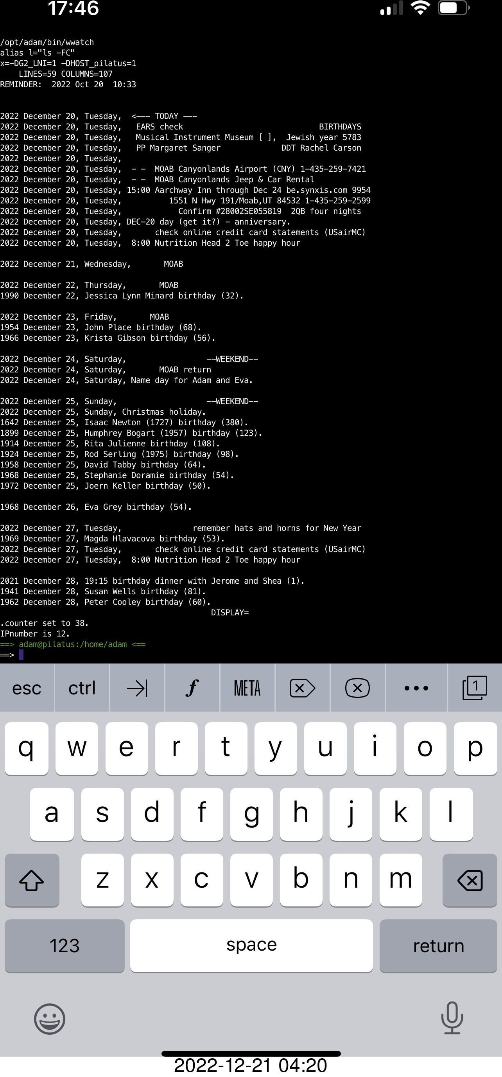The width and height of the screenshot is (502, 1077).
Task: Tap the rounded X clear icon
Action: tap(357, 688)
